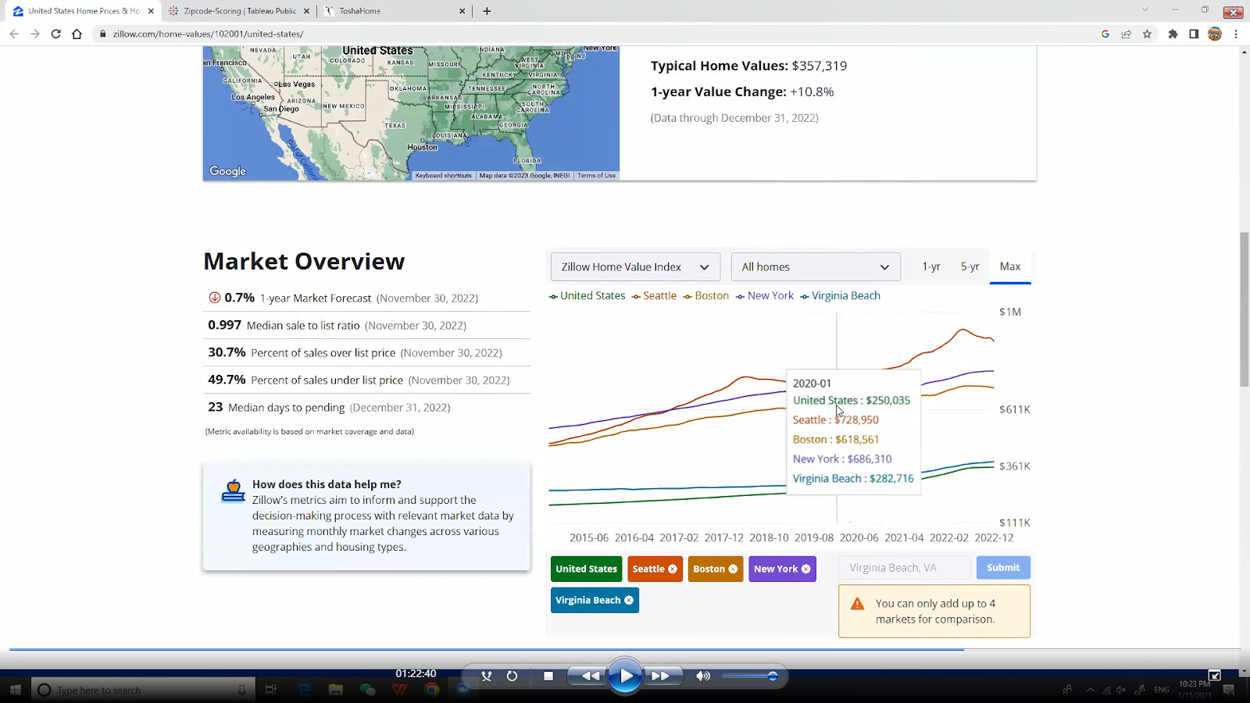Select the 1-yr chart range
1250x703 pixels.
coord(930,266)
